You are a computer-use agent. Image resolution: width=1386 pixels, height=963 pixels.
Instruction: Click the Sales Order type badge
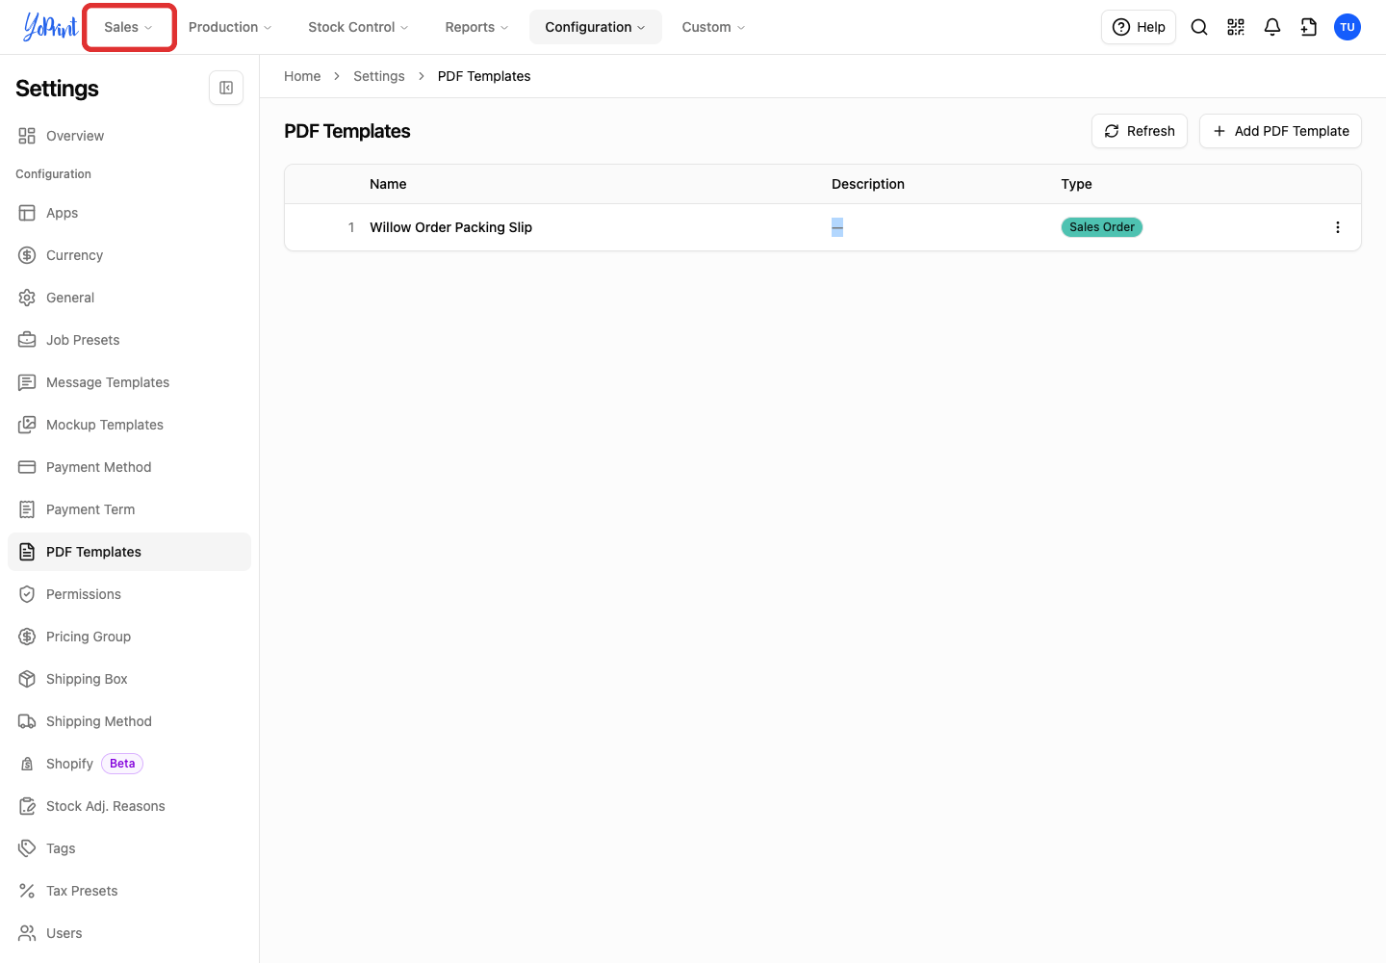coord(1102,227)
